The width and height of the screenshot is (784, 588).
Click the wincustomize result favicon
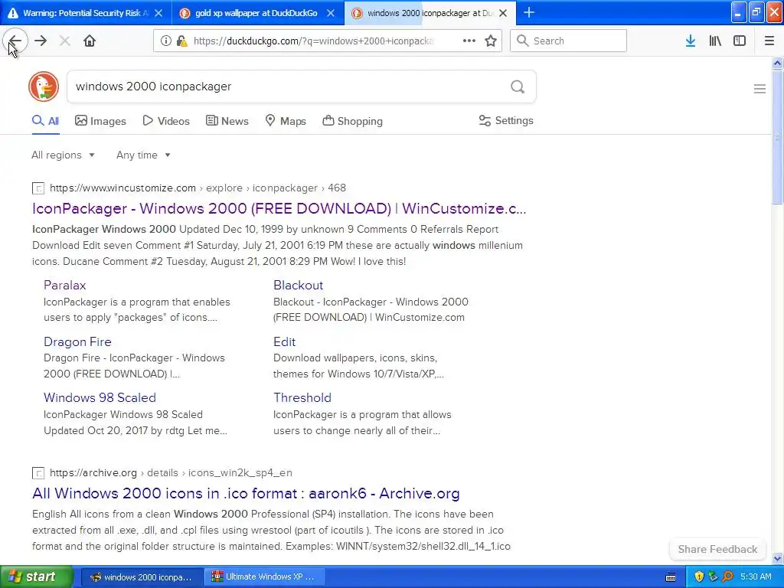[x=38, y=188]
